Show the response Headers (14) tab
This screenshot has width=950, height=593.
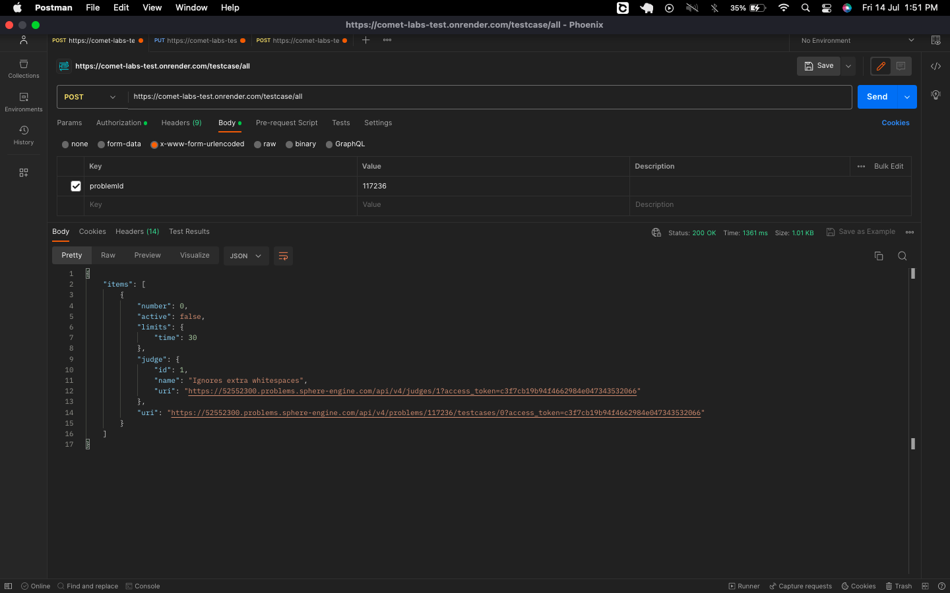point(137,231)
